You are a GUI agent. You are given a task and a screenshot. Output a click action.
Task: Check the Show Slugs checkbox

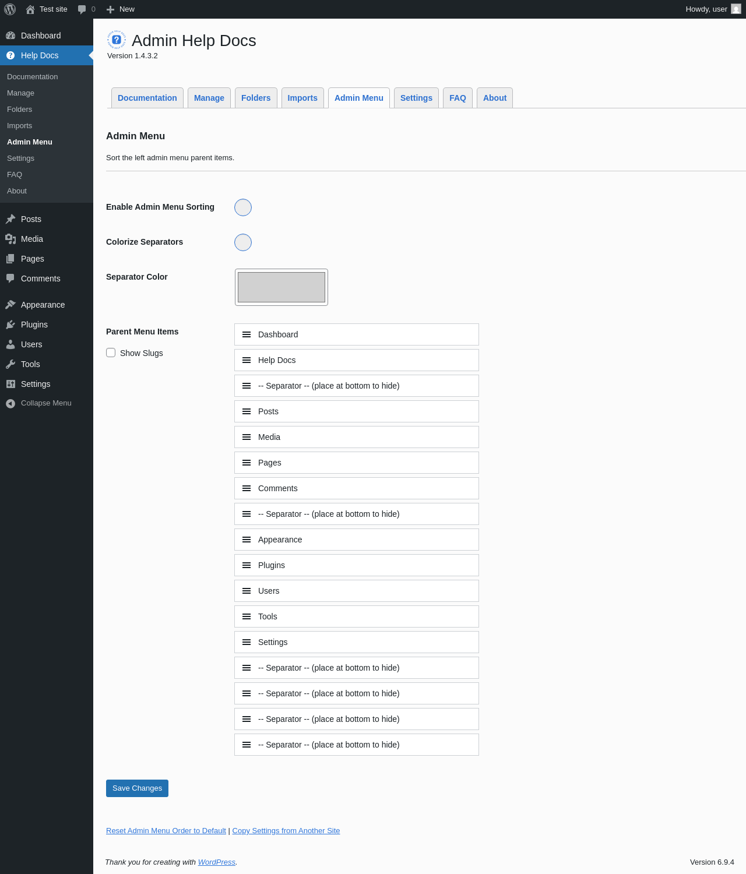click(x=111, y=353)
